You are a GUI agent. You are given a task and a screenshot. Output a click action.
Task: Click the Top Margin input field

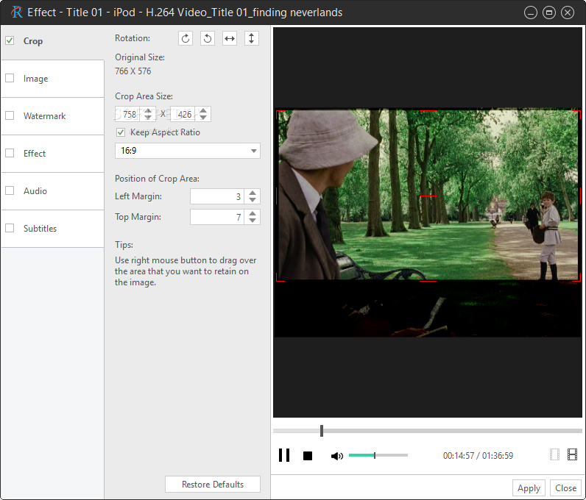pos(217,217)
